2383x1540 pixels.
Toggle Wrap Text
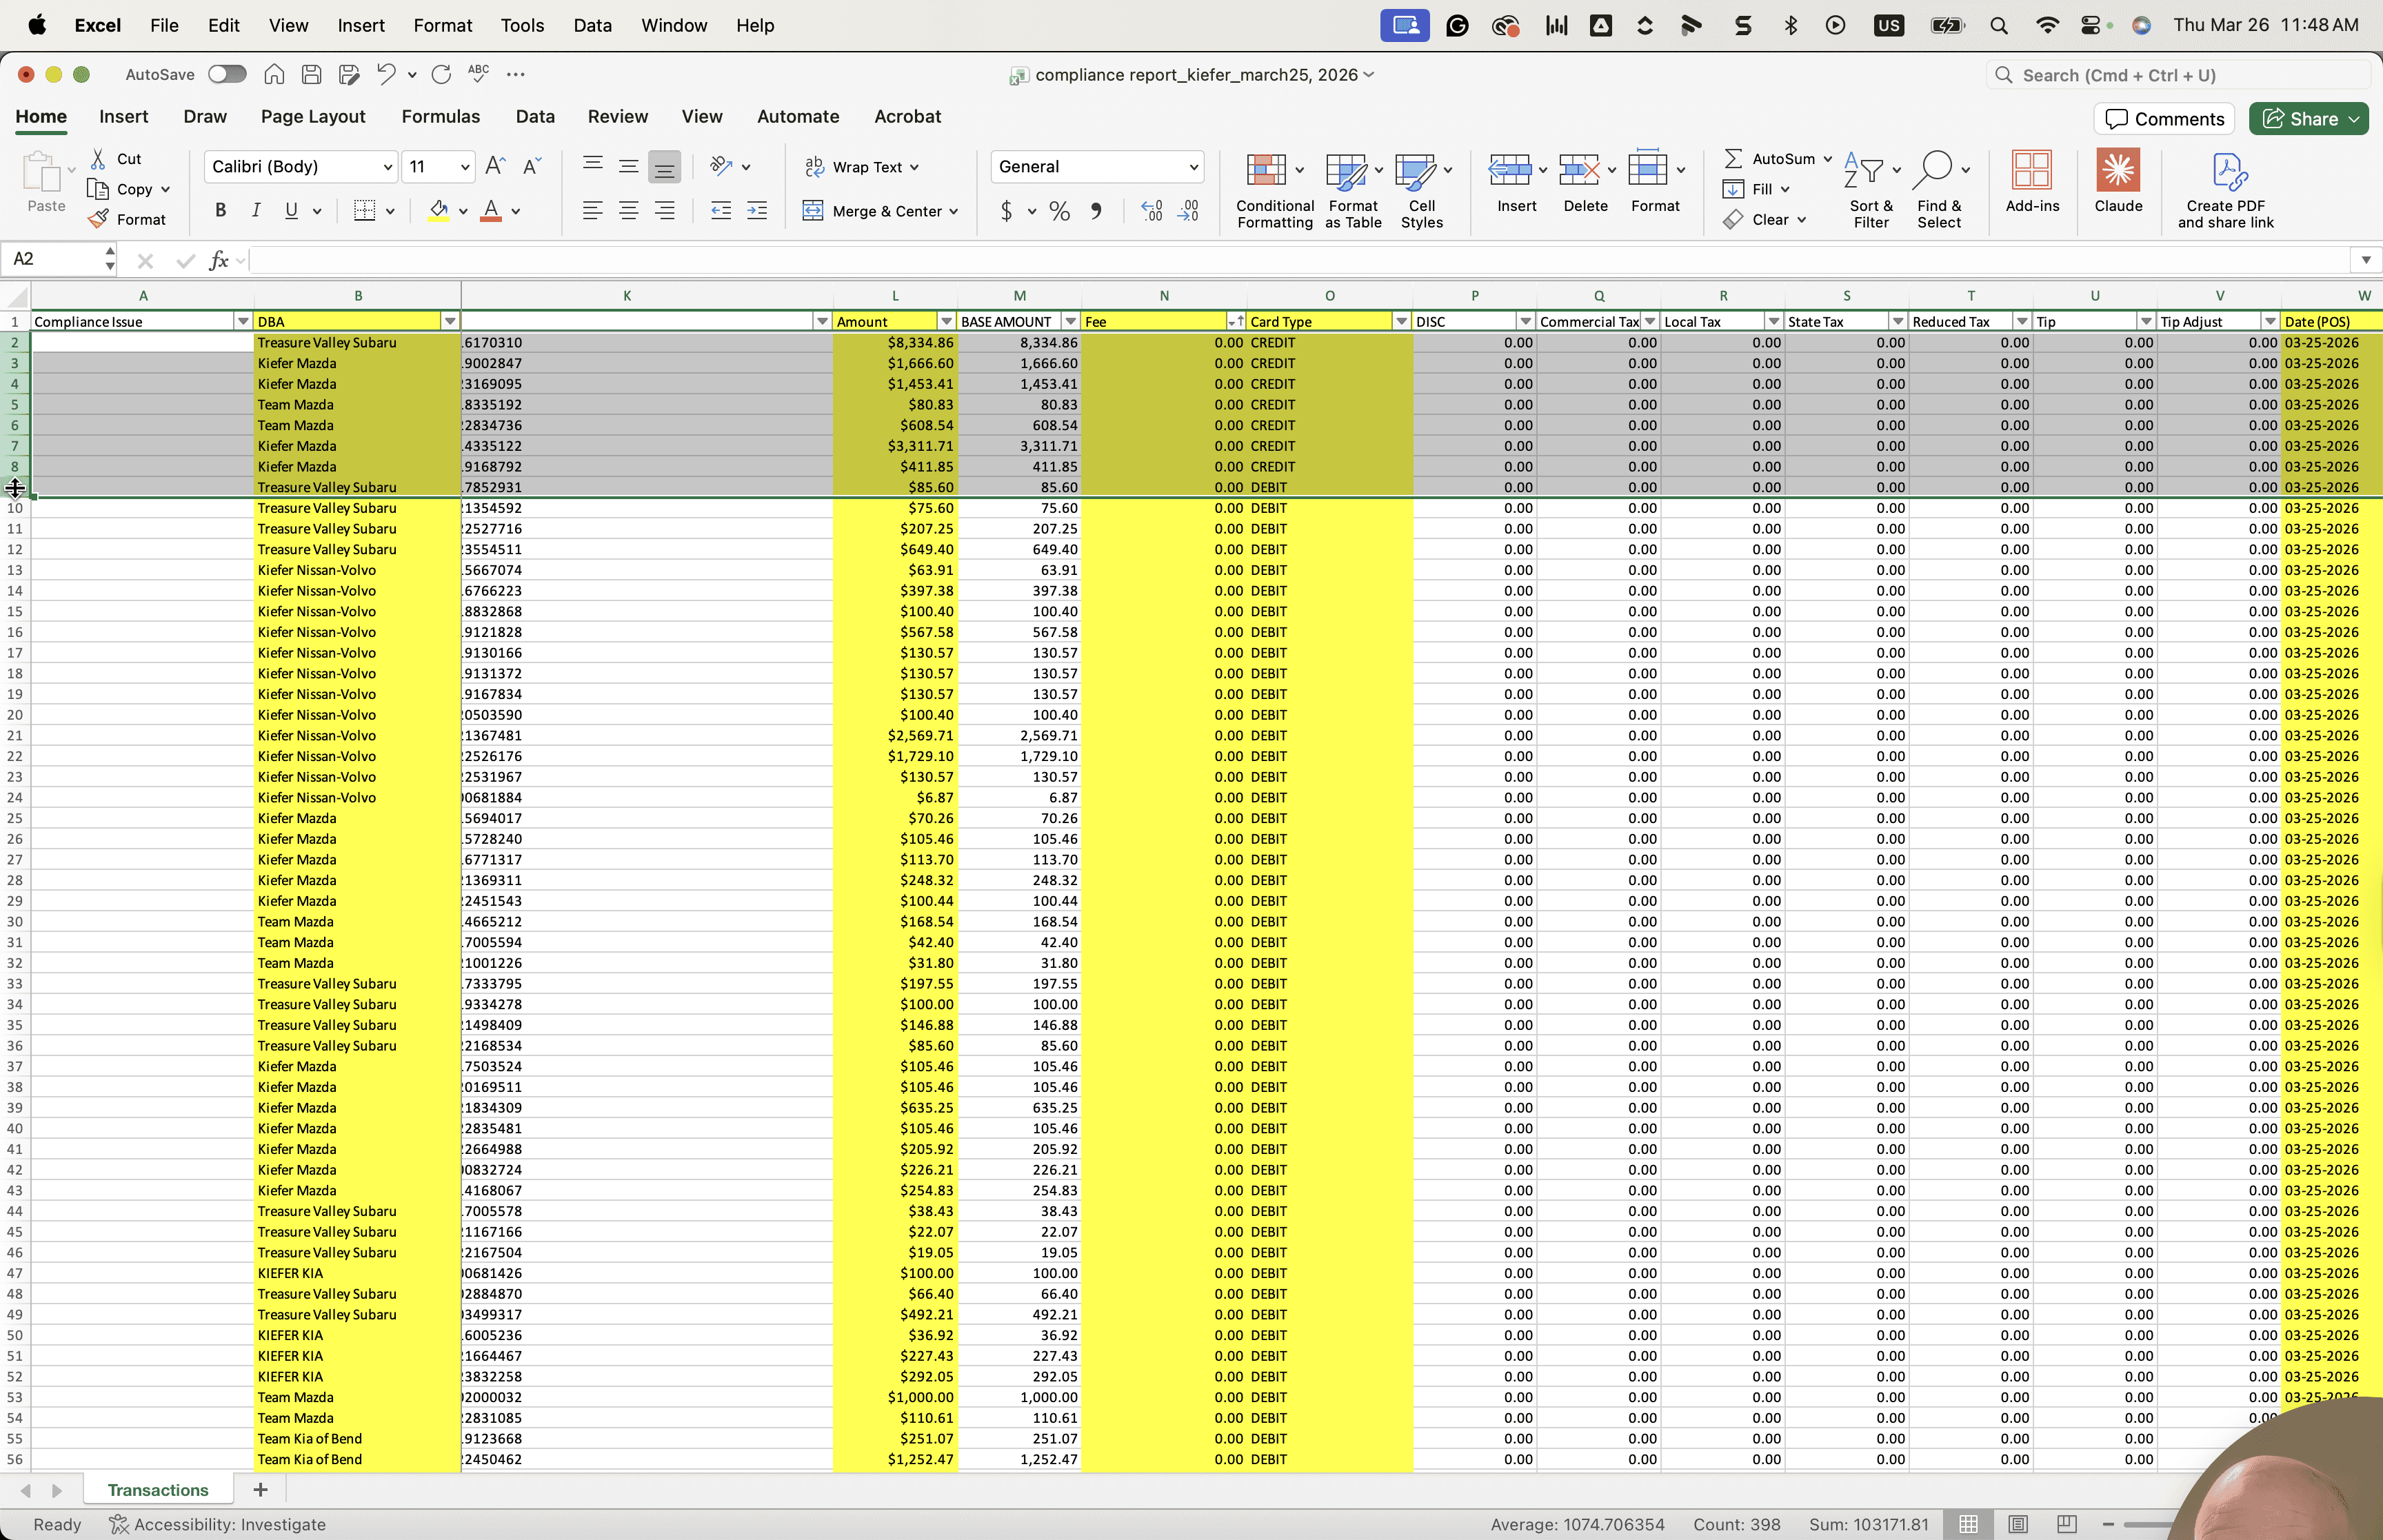[862, 167]
